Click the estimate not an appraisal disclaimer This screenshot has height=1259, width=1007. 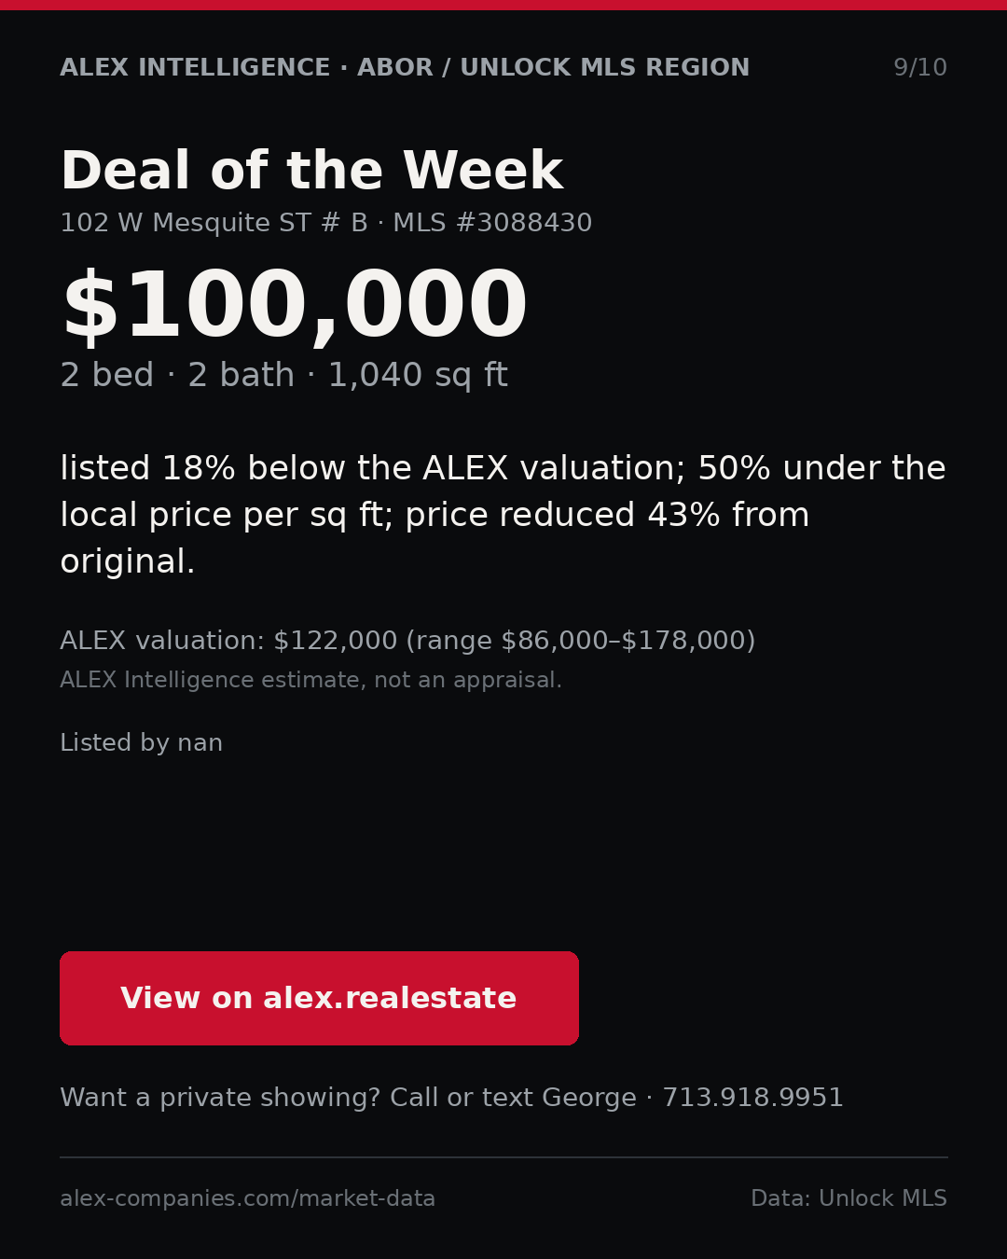click(x=310, y=680)
